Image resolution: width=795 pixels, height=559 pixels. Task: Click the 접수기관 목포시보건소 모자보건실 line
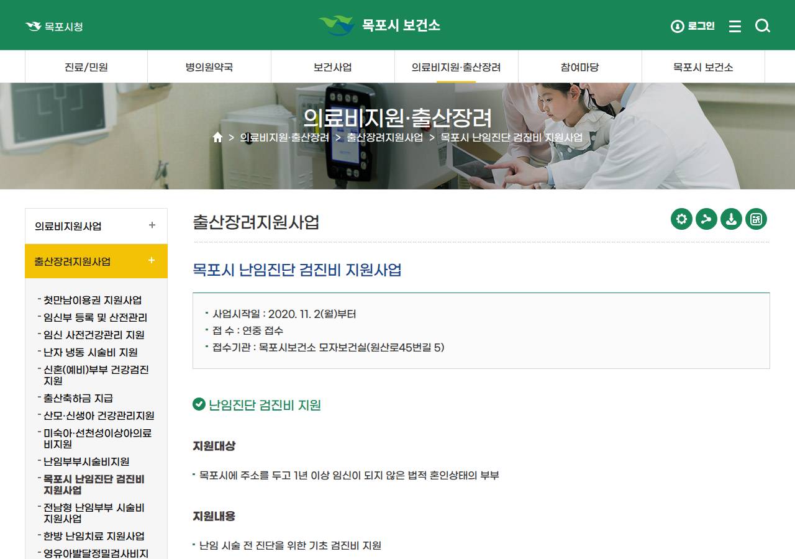tap(329, 347)
